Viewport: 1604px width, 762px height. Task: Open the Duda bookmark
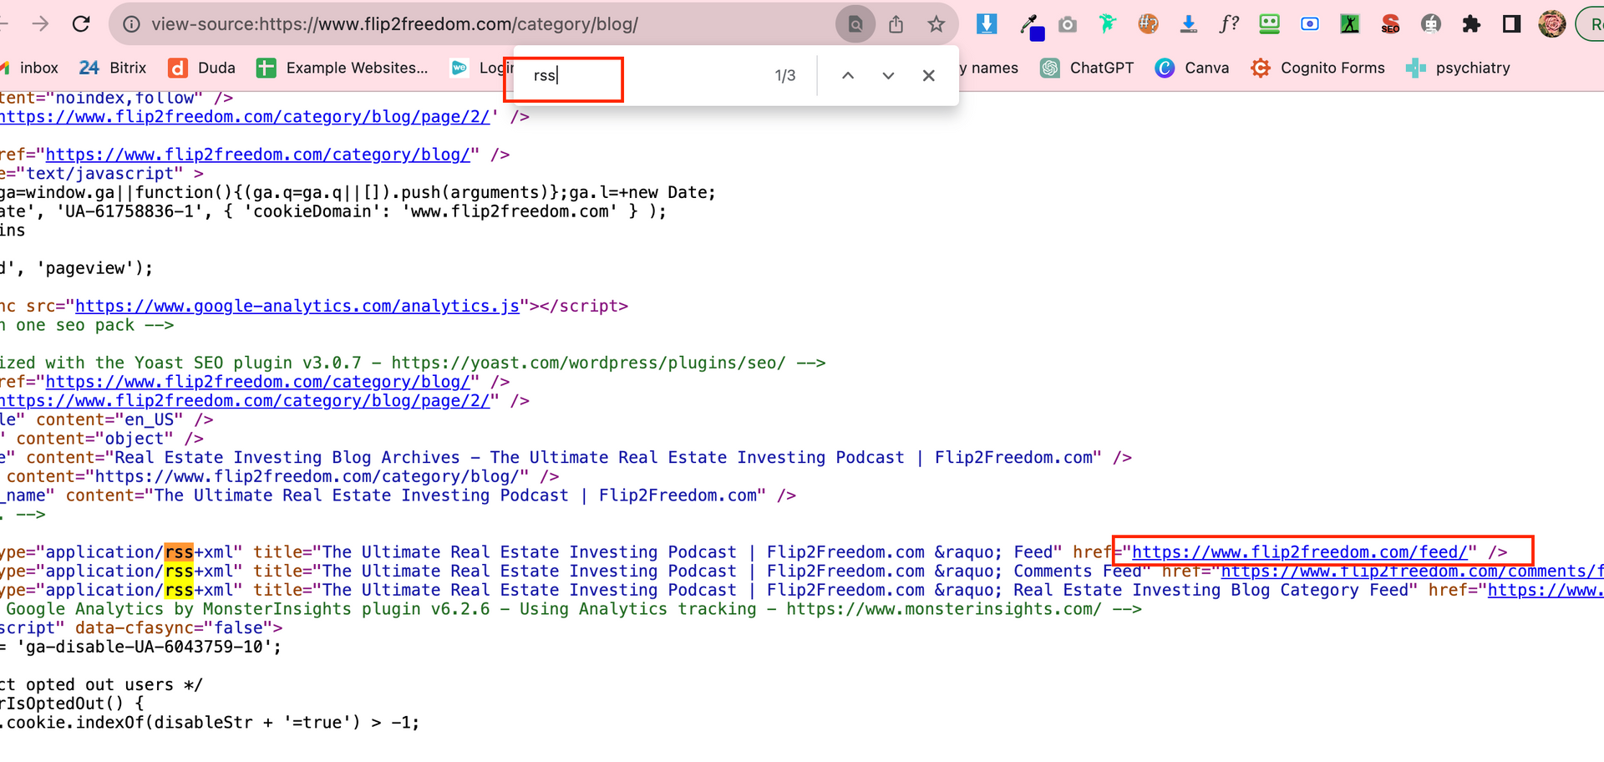click(x=201, y=68)
